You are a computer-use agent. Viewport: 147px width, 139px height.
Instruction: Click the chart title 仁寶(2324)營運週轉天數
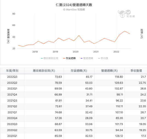[74, 5]
